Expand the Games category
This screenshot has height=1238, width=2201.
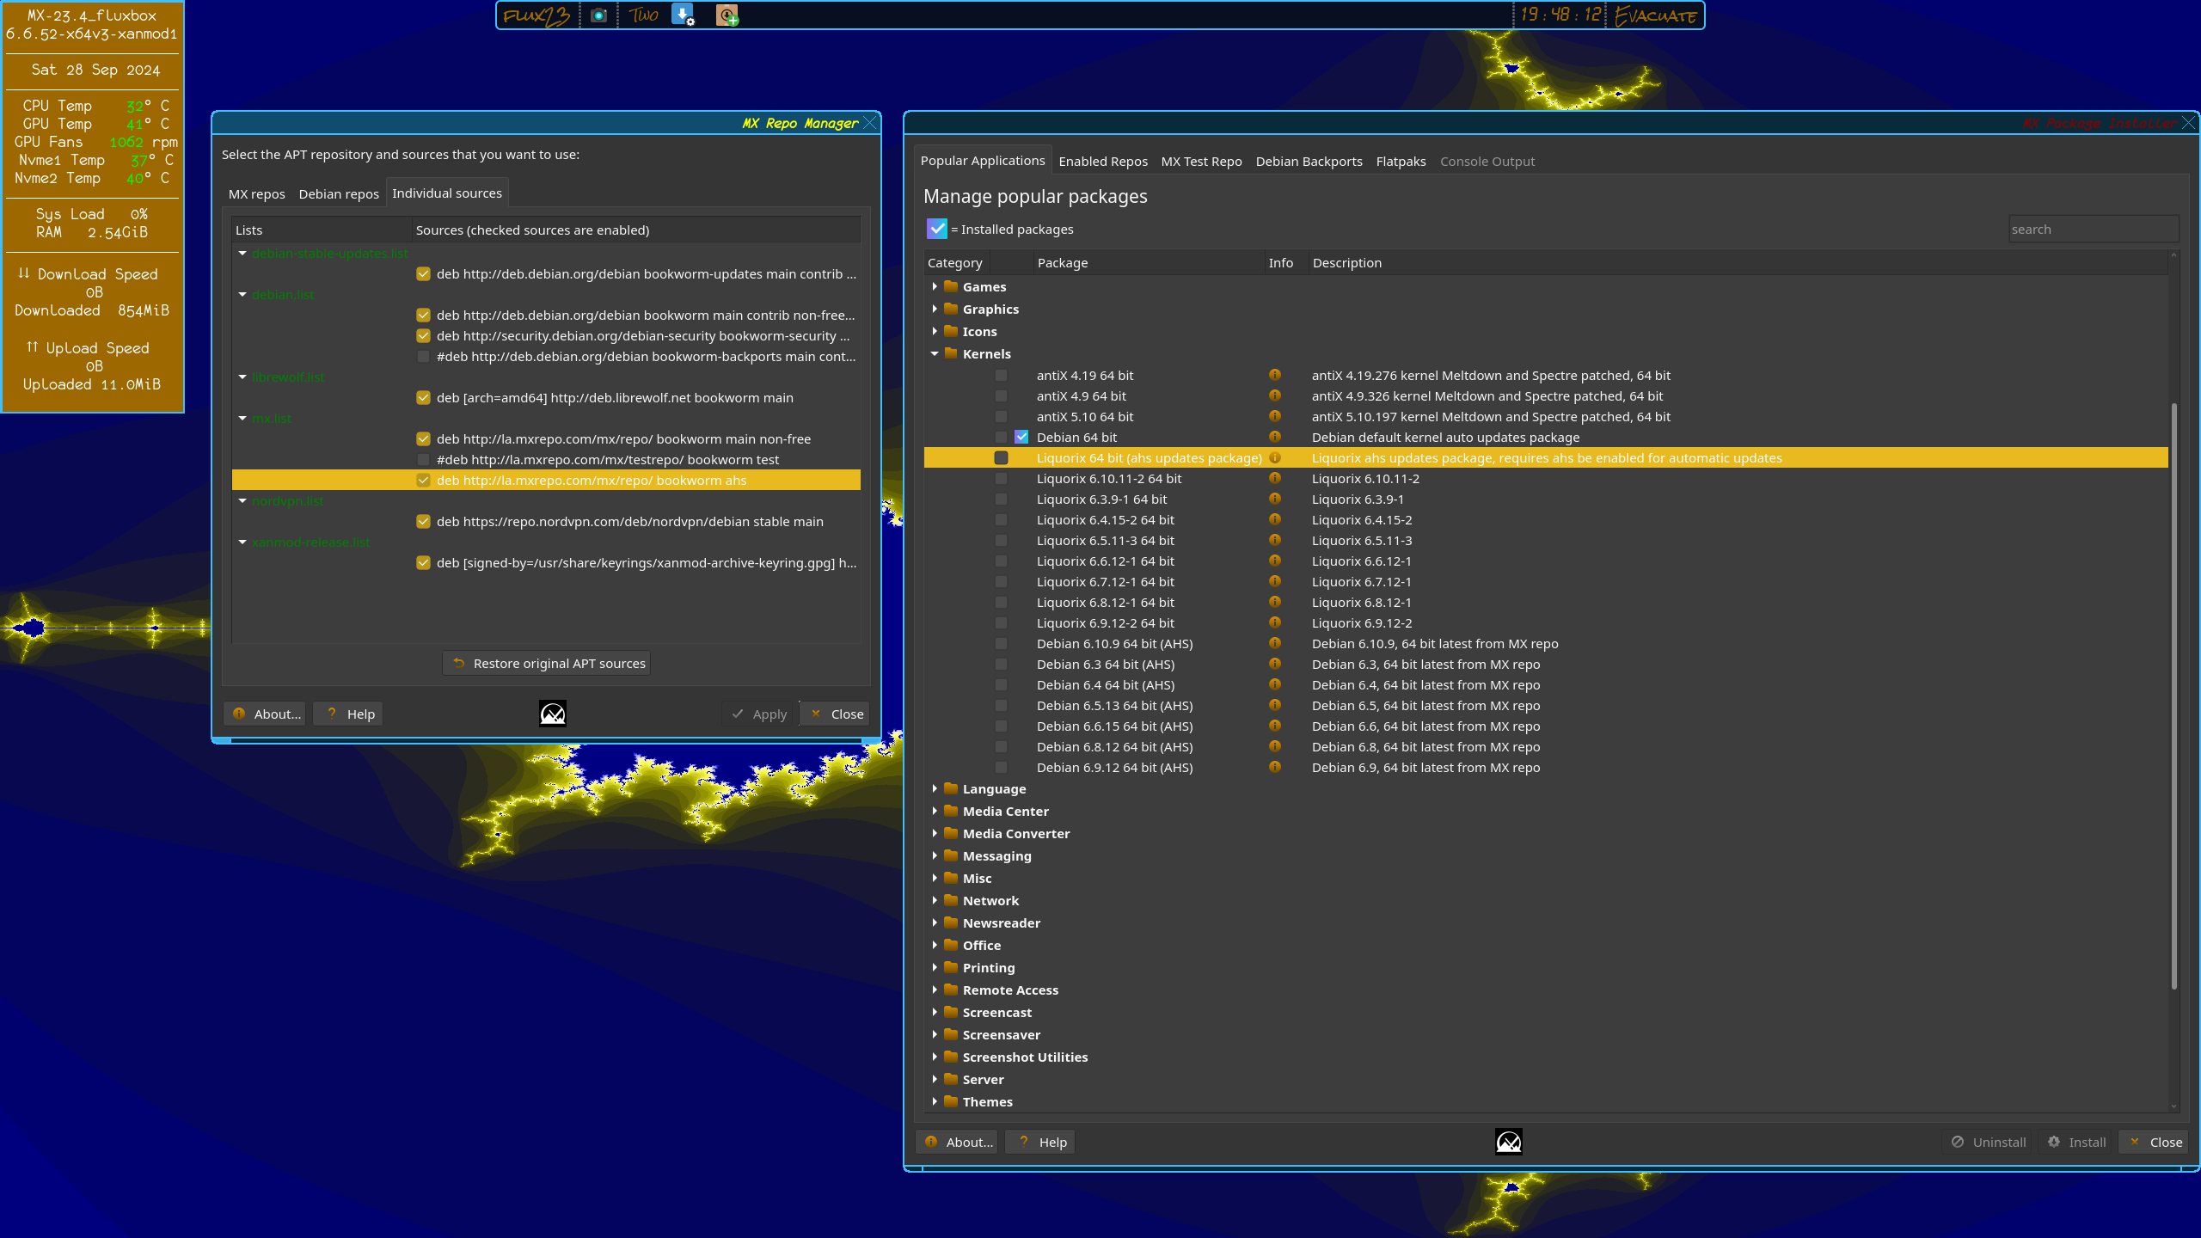(x=935, y=286)
